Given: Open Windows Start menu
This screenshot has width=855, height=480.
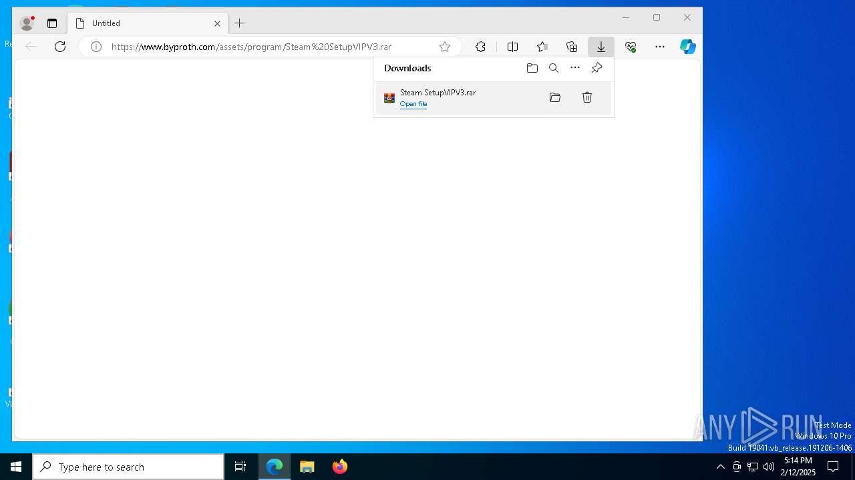Looking at the screenshot, I should (x=16, y=467).
